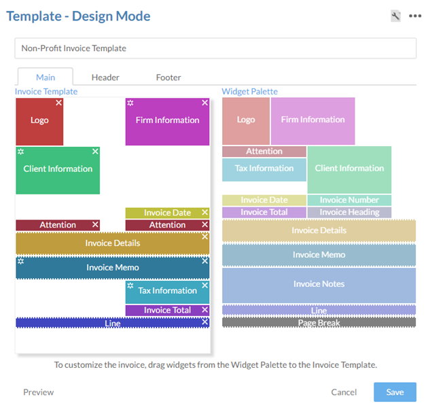This screenshot has height=414, width=428.
Task: Remove the Logo widget from template
Action: click(x=59, y=103)
